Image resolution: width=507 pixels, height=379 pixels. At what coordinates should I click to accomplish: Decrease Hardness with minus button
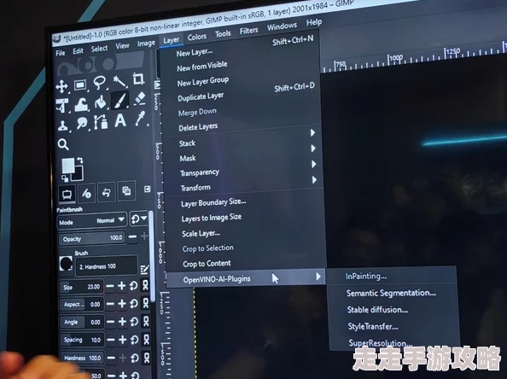tap(111, 358)
